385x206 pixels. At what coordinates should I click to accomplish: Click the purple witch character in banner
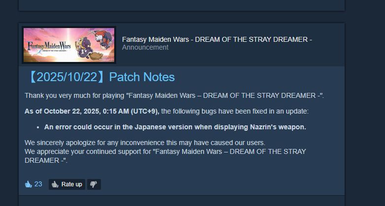[85, 48]
